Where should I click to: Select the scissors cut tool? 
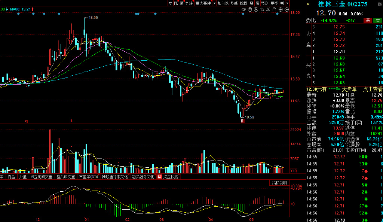click(268, 9)
